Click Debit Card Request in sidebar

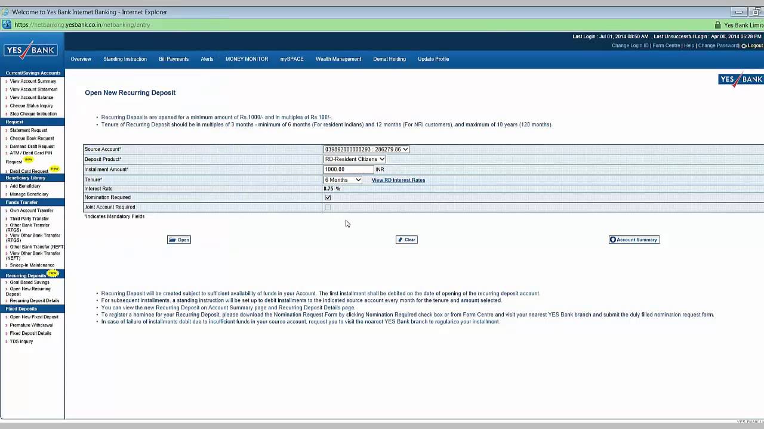tap(29, 171)
